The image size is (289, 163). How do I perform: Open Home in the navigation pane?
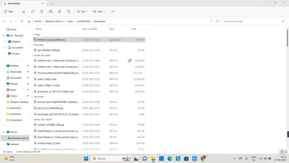(x=11, y=29)
